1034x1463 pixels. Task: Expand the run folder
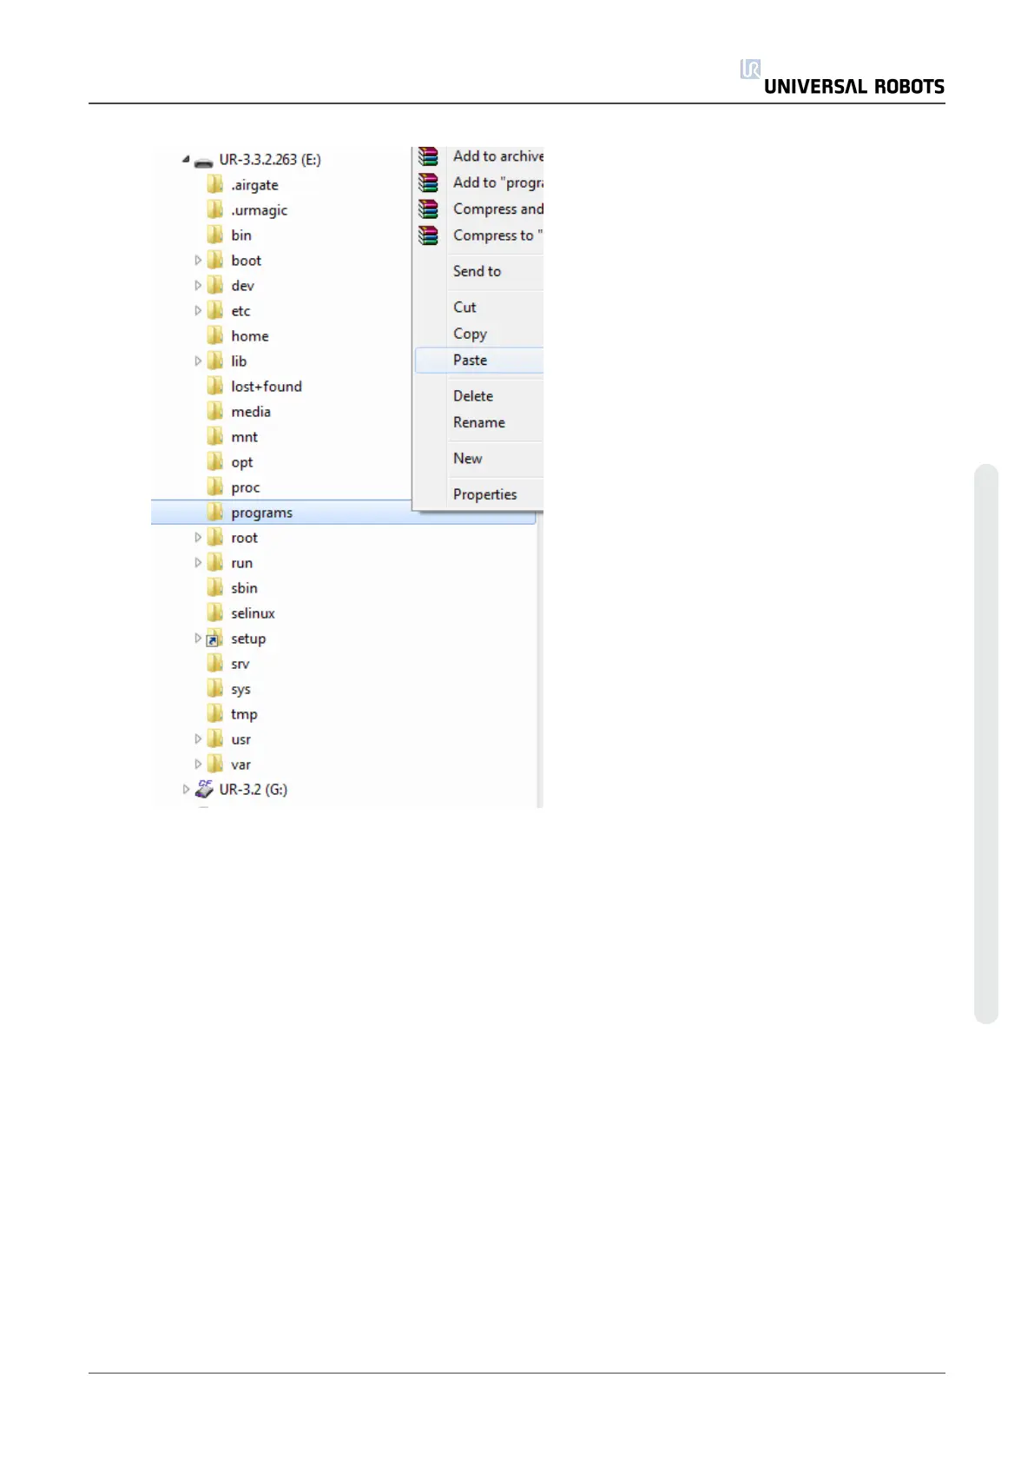tap(198, 562)
